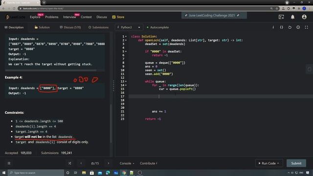Visit the Store link

pyautogui.click(x=118, y=17)
